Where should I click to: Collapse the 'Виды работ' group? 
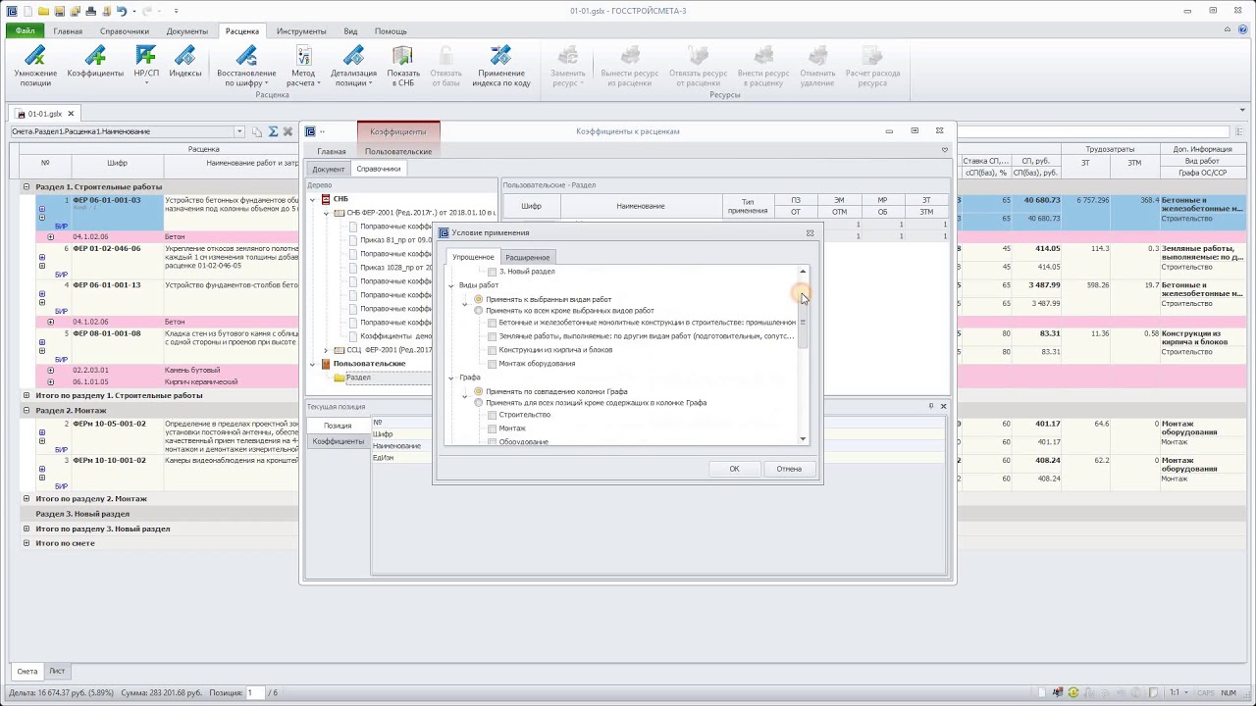(452, 285)
